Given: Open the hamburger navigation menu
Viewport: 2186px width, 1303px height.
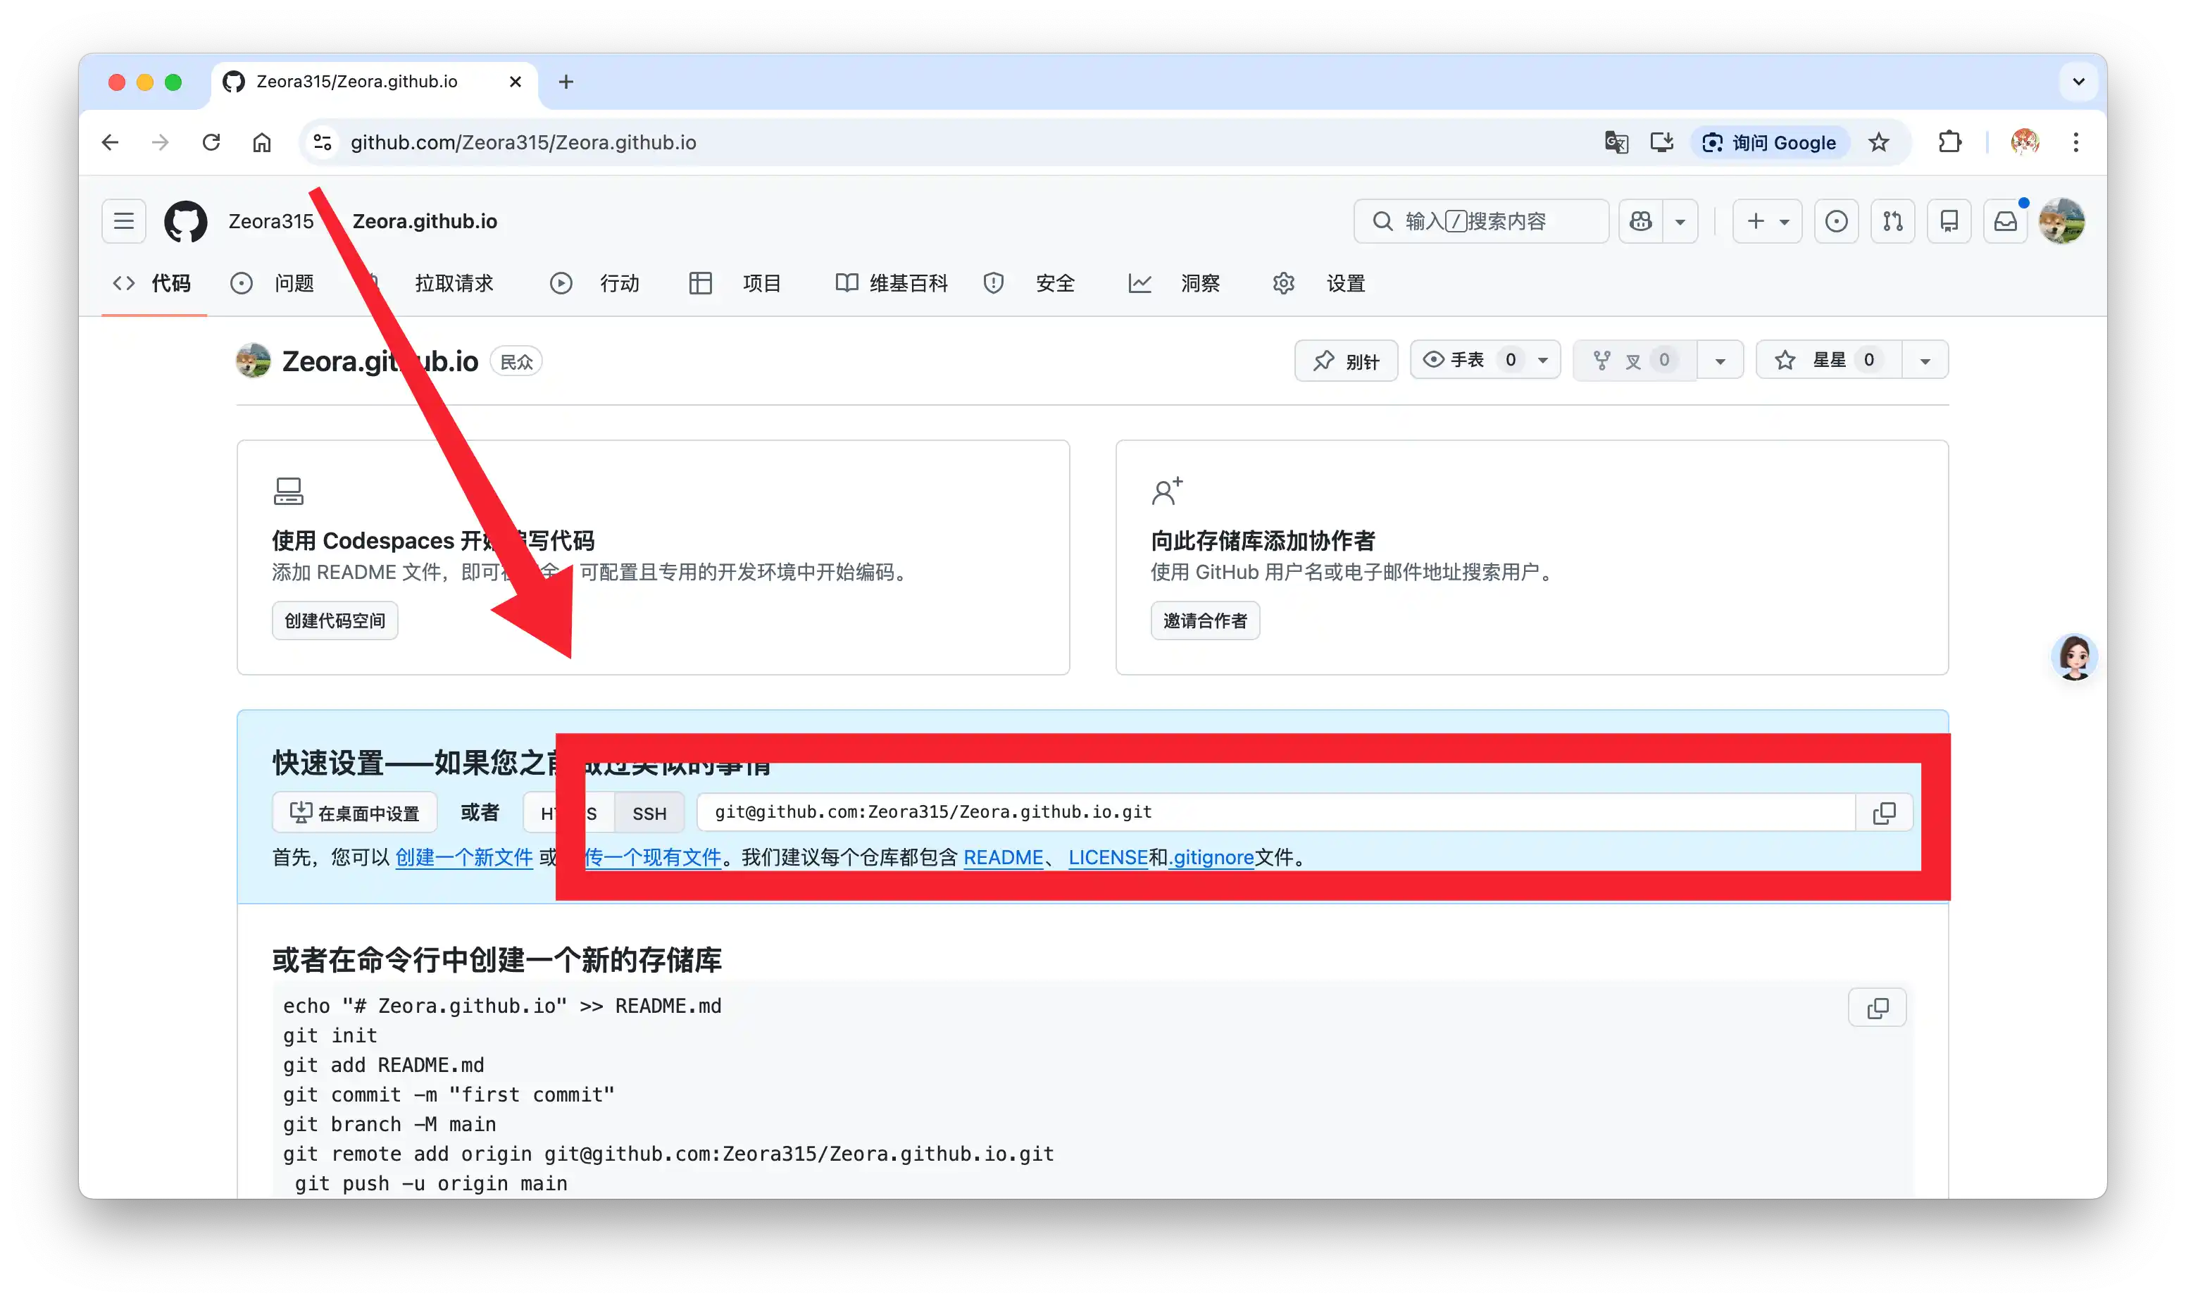Looking at the screenshot, I should pyautogui.click(x=124, y=221).
